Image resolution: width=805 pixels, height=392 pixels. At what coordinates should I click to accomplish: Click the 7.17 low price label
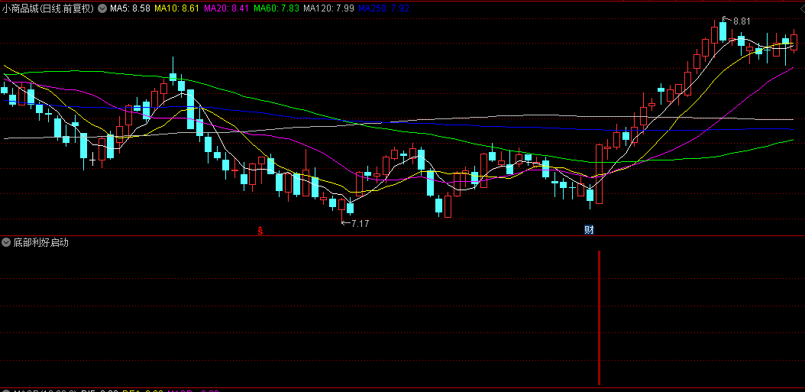tap(360, 223)
